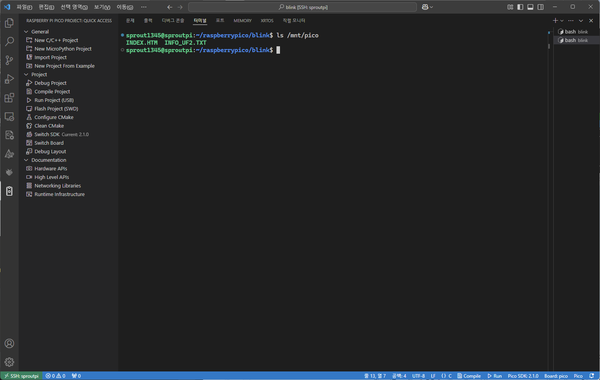Toggle the bottom panel visibility

point(530,7)
